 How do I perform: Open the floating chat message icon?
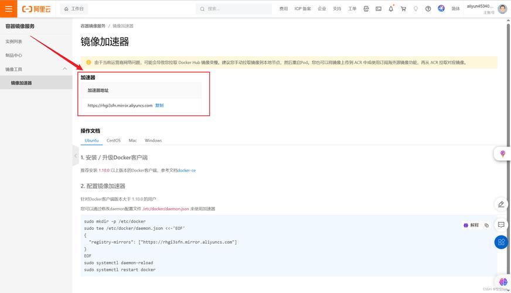click(501, 224)
